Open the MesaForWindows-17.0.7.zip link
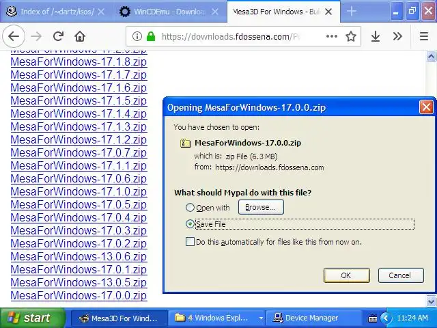Screen dimensions: 437x328 (79, 152)
